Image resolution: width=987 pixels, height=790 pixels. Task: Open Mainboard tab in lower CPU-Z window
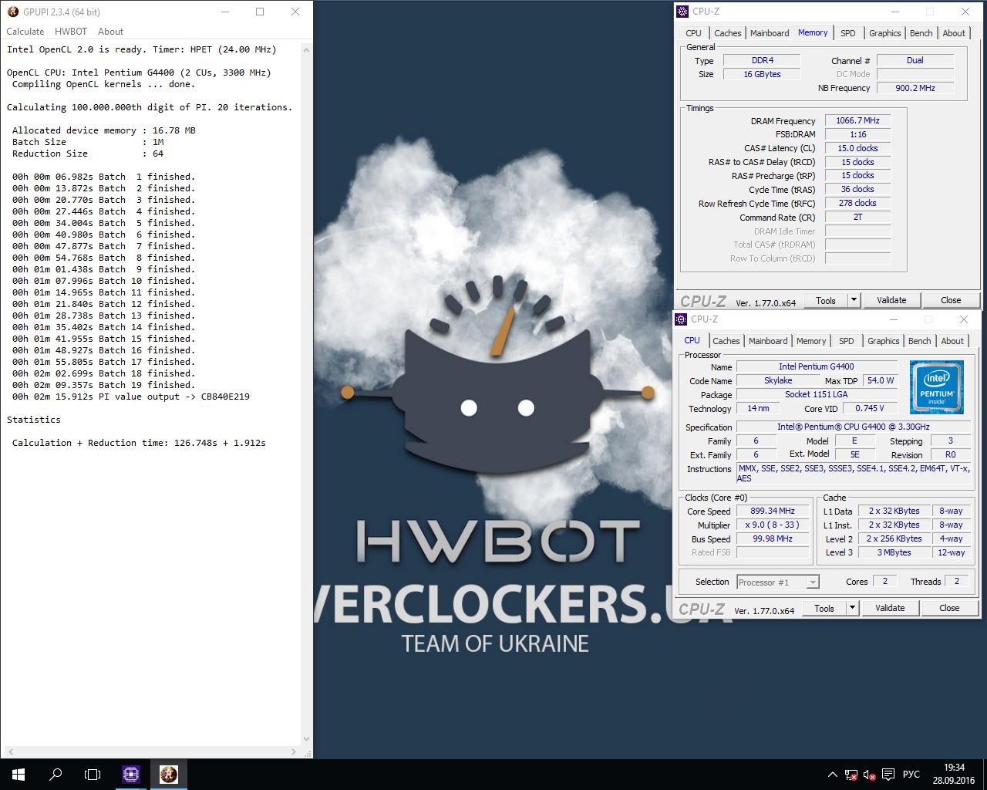768,341
